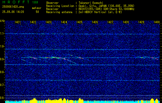Screen dimensions: 162x103
Task: Click the 0.6 frequency axis label
Action: (2, 98)
